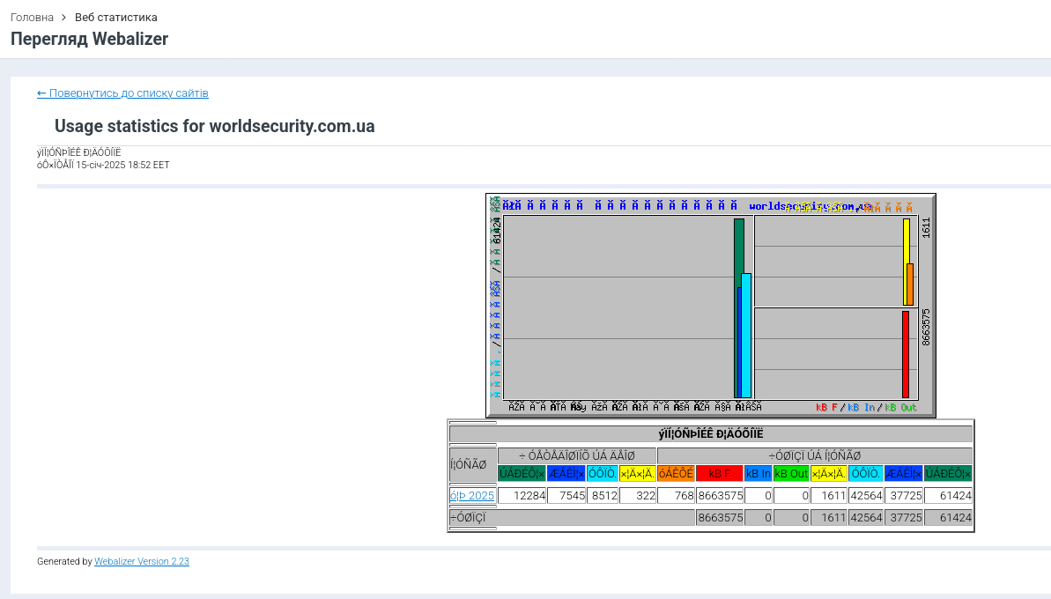Viewport: 1051px width, 599px height.
Task: Click the back to sites list link
Action: 122,93
